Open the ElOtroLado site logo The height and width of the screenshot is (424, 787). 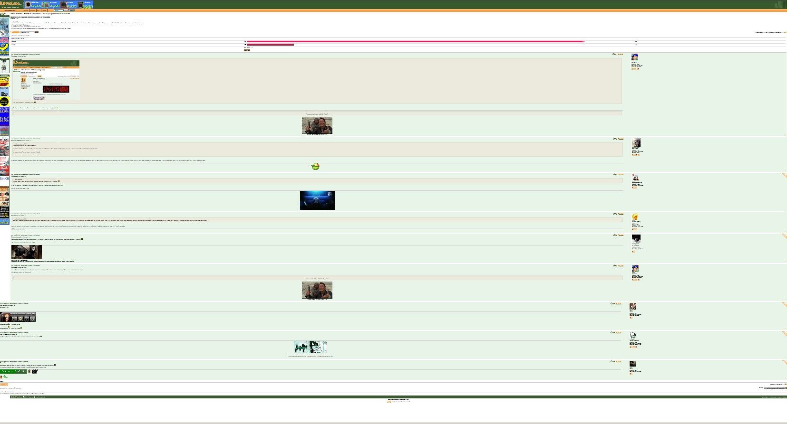11,4
